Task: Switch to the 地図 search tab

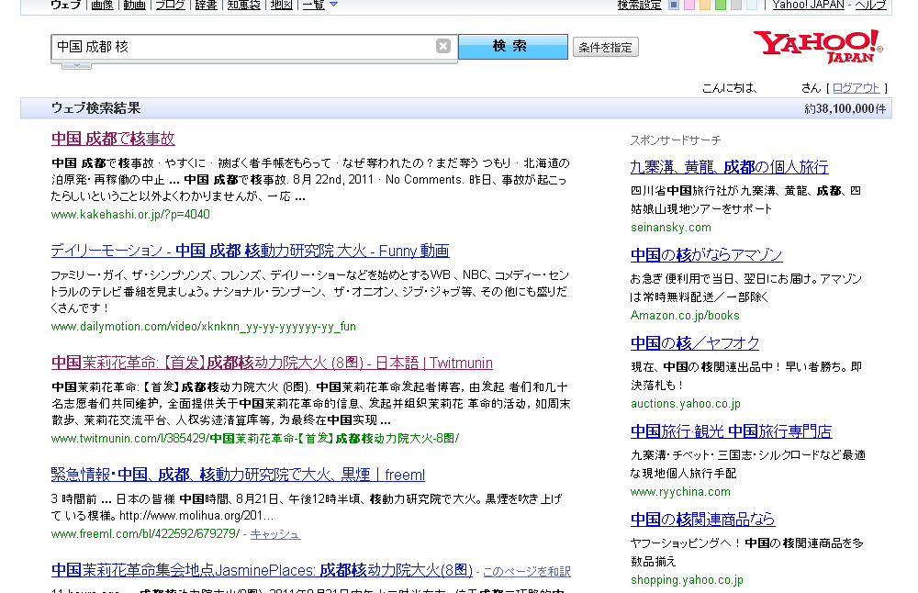Action: 282,5
